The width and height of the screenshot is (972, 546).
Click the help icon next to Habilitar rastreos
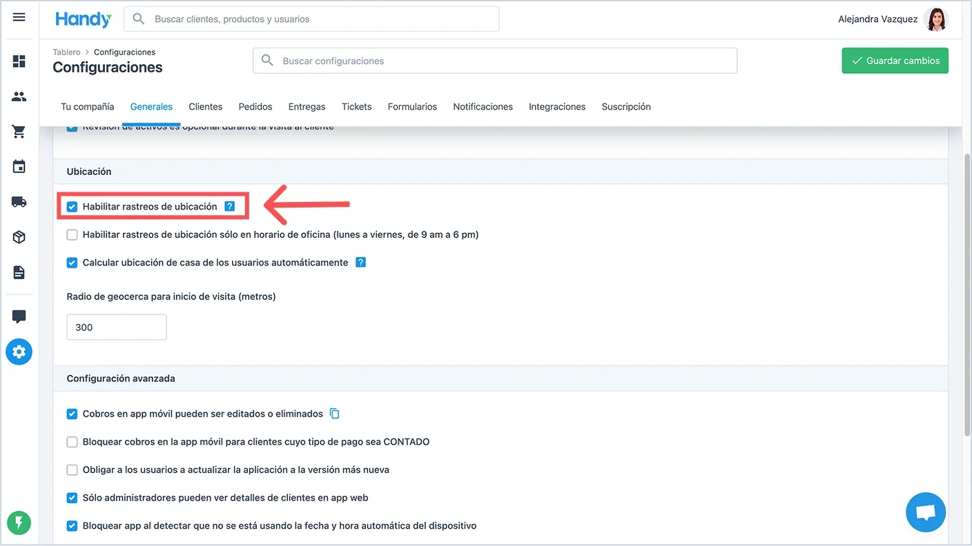229,206
